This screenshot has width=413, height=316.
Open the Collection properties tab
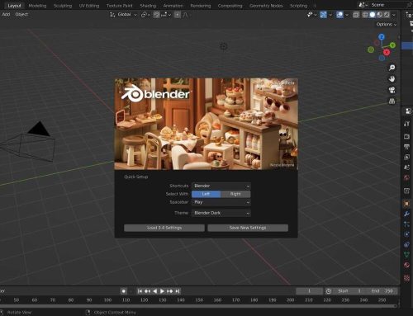coord(407,191)
